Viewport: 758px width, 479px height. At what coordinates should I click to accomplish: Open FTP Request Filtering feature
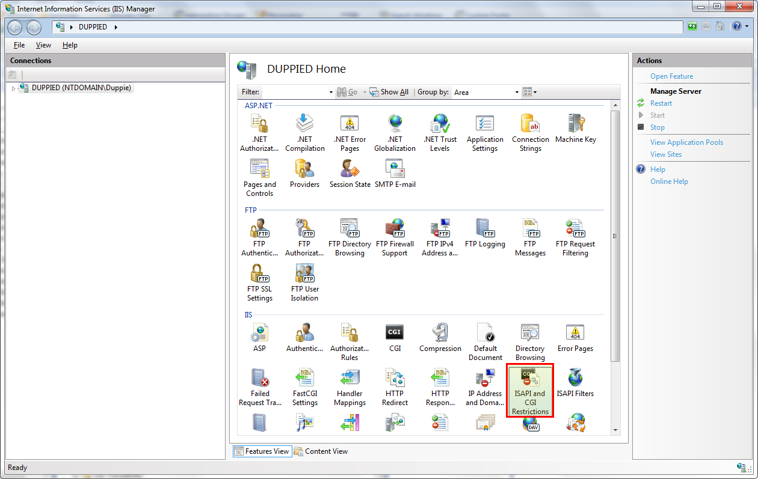(575, 238)
